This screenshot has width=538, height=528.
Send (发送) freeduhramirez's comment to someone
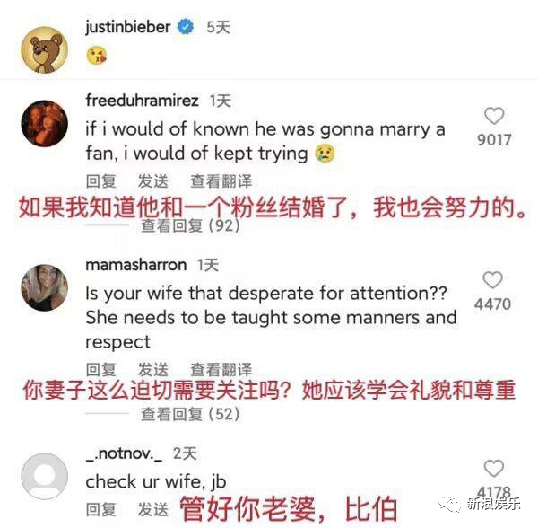coord(153,181)
